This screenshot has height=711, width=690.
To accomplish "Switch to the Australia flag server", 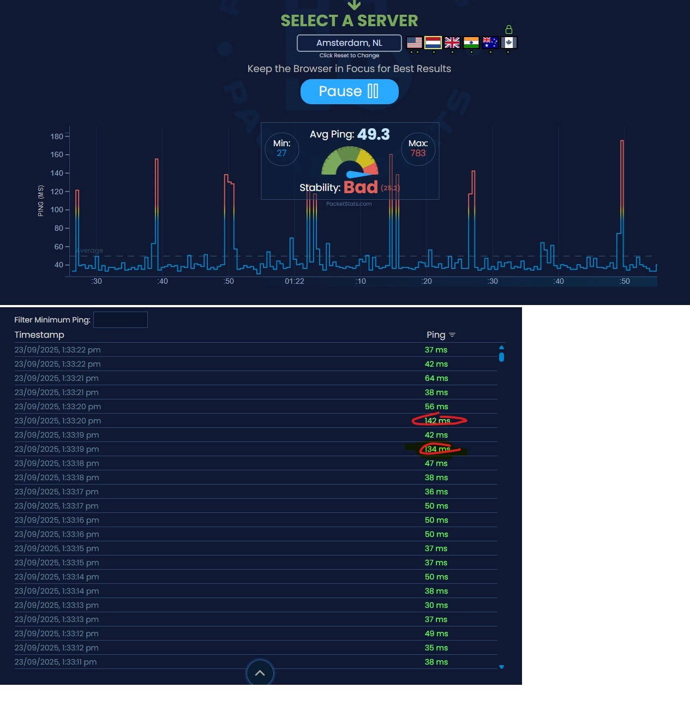I will [490, 43].
